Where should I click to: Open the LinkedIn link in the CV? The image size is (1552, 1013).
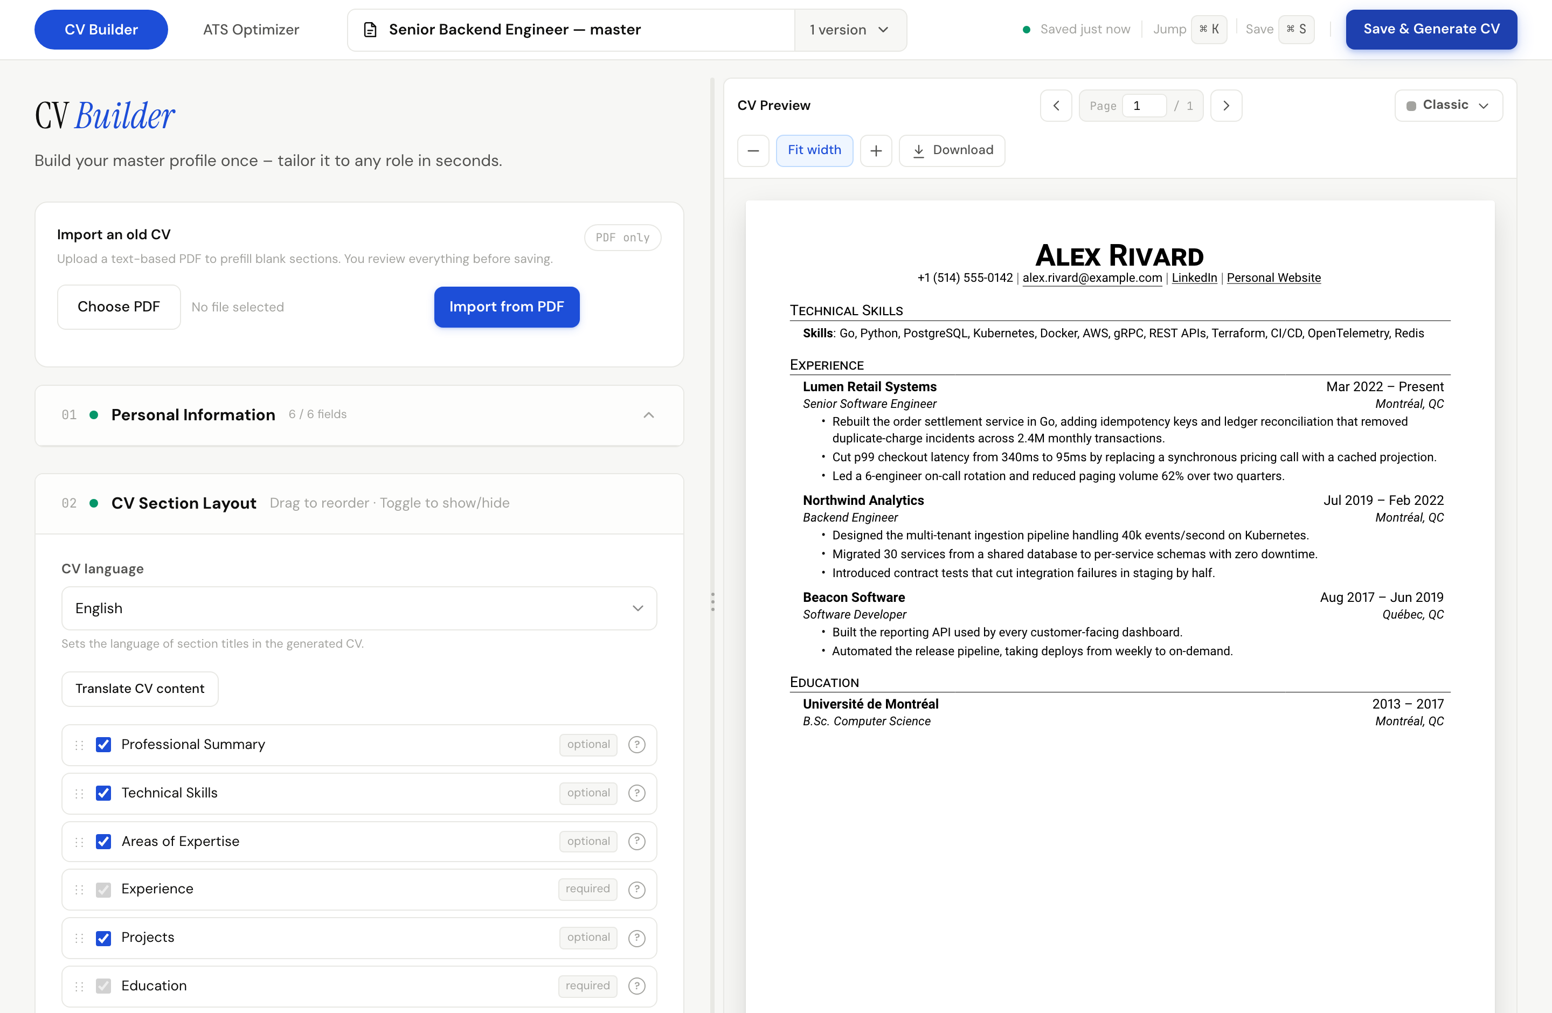(x=1194, y=277)
